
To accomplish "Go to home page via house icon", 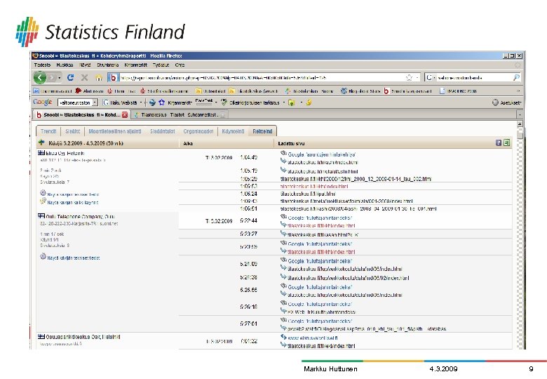I will pyautogui.click(x=99, y=77).
